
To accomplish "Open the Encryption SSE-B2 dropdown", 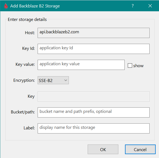I will tap(53, 80).
